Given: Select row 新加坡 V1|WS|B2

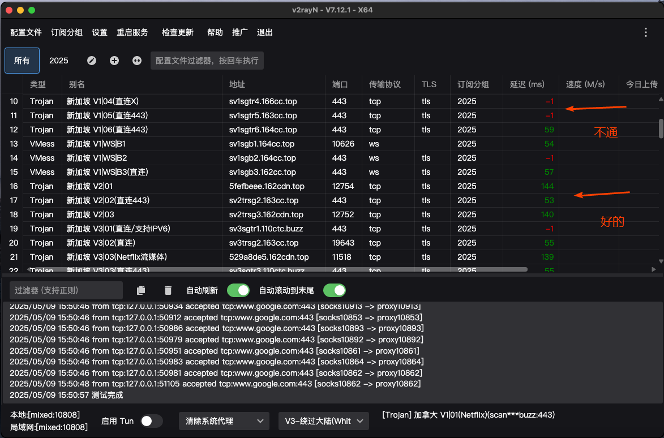Looking at the screenshot, I should click(332, 158).
